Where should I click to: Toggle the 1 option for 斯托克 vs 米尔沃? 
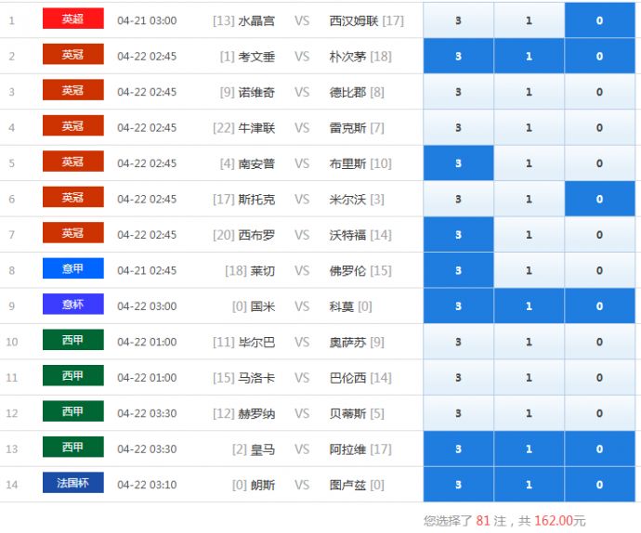click(x=529, y=199)
